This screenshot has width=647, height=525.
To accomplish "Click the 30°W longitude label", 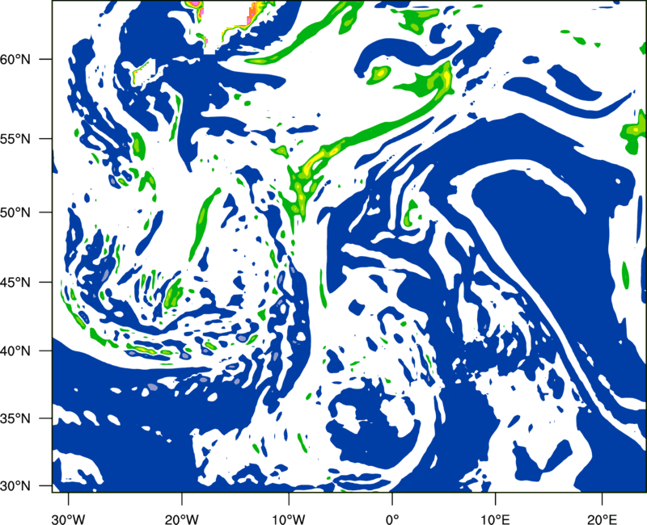I will click(x=68, y=519).
